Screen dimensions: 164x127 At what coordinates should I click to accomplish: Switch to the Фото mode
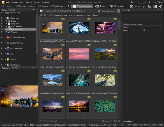click(100, 6)
